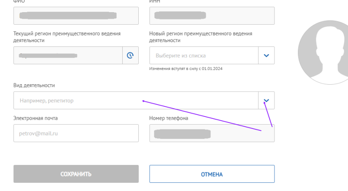Expand the new region chevron arrow
This screenshot has width=348, height=191.
[x=266, y=56]
